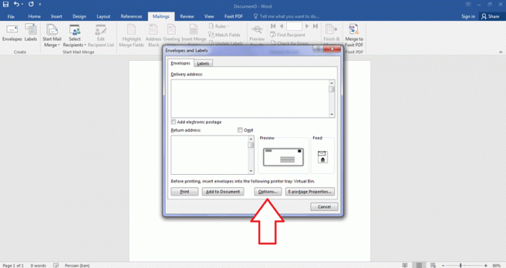506x268 pixels.
Task: Click the Save icon in the title bar
Action: 6,4
